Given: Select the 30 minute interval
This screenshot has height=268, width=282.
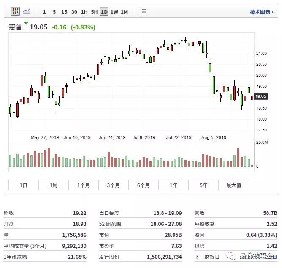Looking at the screenshot, I should (x=74, y=12).
